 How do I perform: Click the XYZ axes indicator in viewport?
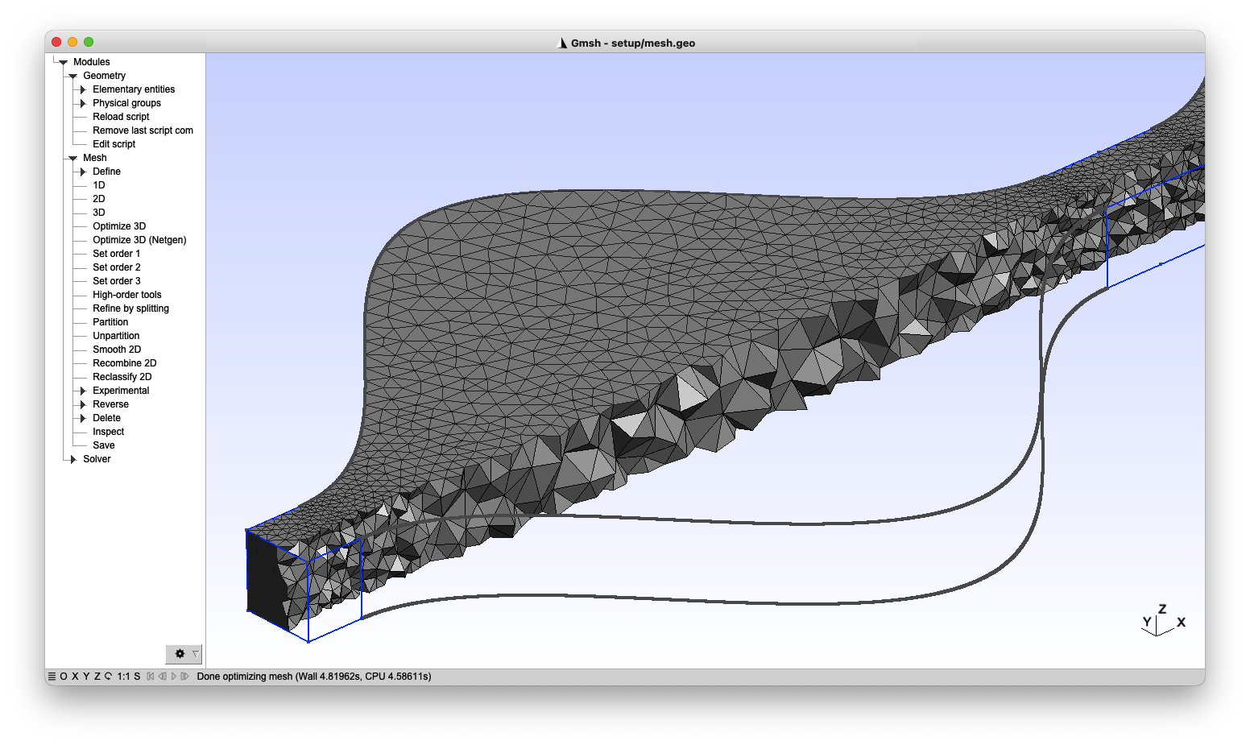coord(1161,622)
